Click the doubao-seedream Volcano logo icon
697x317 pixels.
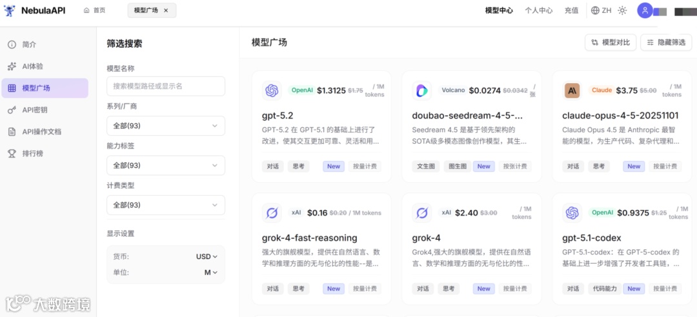click(422, 91)
